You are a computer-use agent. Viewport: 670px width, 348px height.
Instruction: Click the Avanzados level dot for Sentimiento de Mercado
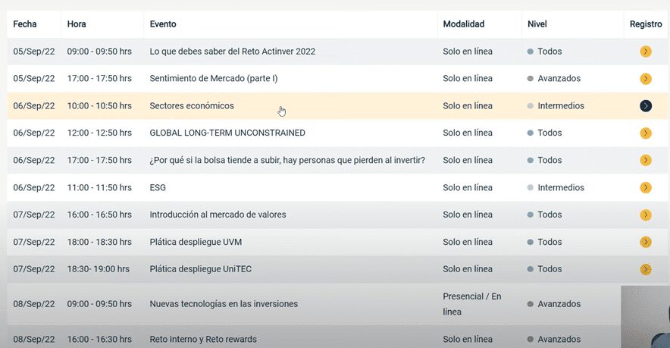(531, 79)
